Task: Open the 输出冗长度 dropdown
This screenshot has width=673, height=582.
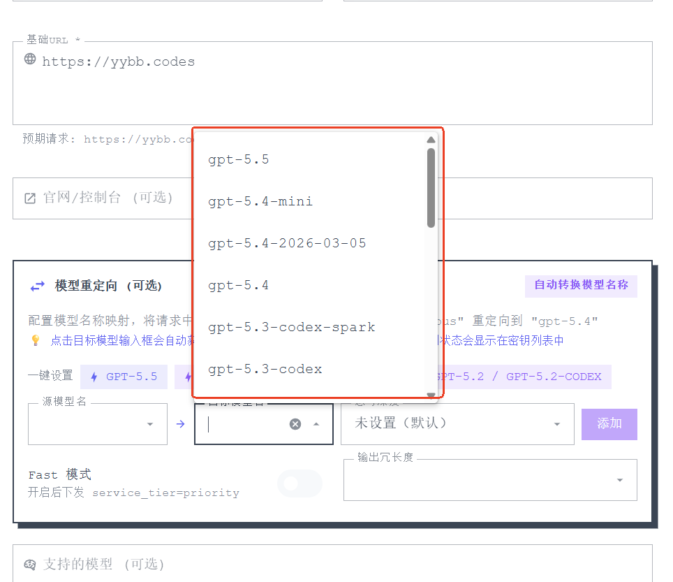Action: click(490, 480)
